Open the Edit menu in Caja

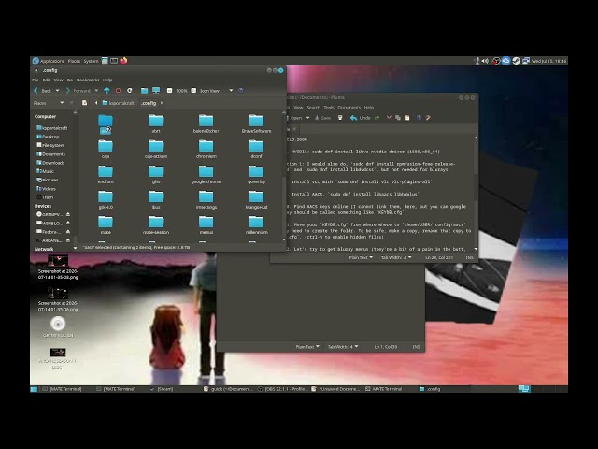coord(46,80)
